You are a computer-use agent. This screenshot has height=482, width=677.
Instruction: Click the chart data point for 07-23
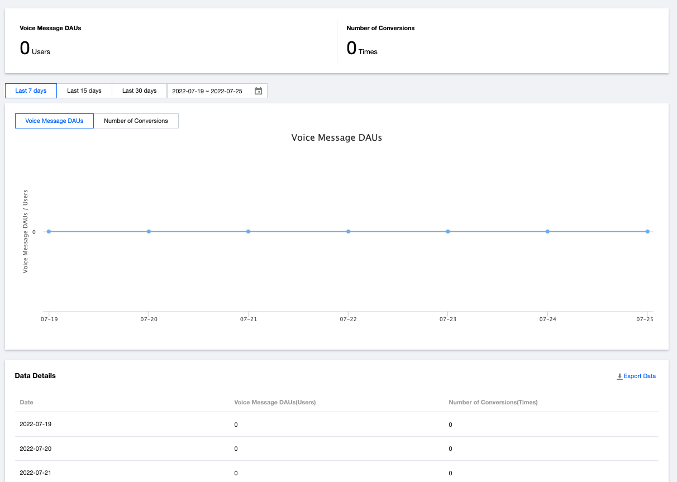(448, 231)
